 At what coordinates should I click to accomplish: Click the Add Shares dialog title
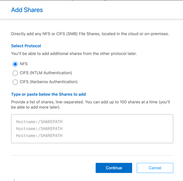point(27,10)
